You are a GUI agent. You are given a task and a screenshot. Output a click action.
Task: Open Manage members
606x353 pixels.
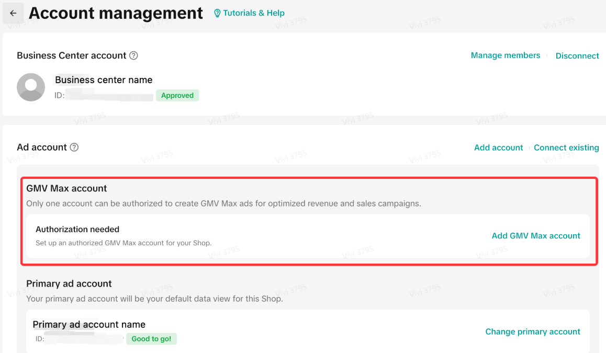505,55
